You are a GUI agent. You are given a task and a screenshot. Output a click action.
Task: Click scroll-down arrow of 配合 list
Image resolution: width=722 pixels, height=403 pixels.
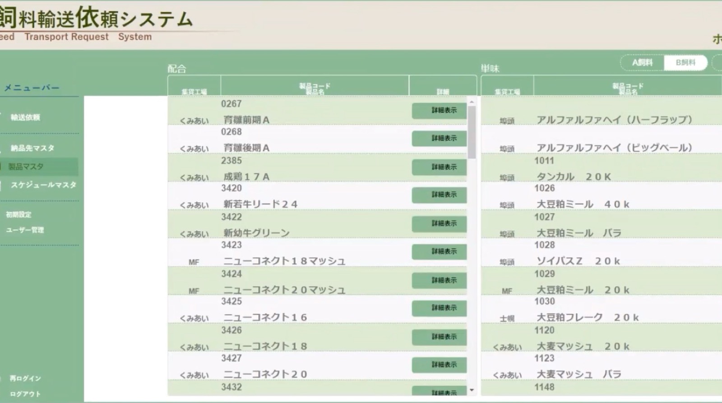point(472,390)
